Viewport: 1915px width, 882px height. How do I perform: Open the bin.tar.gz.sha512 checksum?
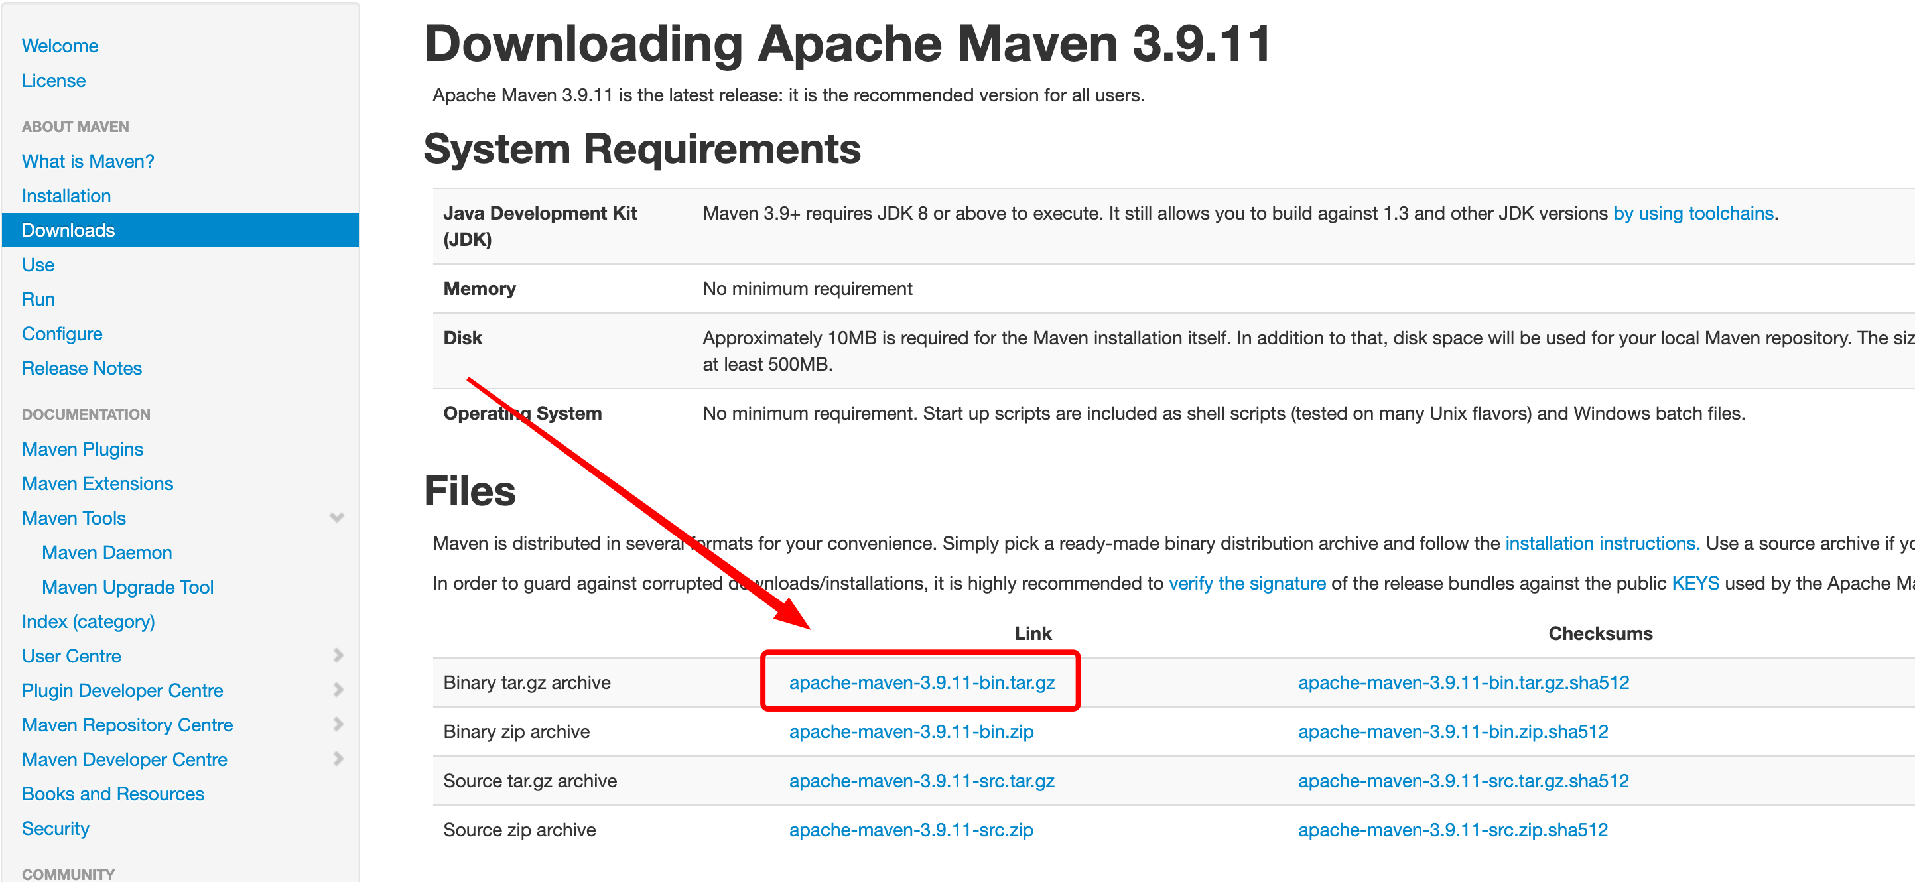pos(1464,682)
